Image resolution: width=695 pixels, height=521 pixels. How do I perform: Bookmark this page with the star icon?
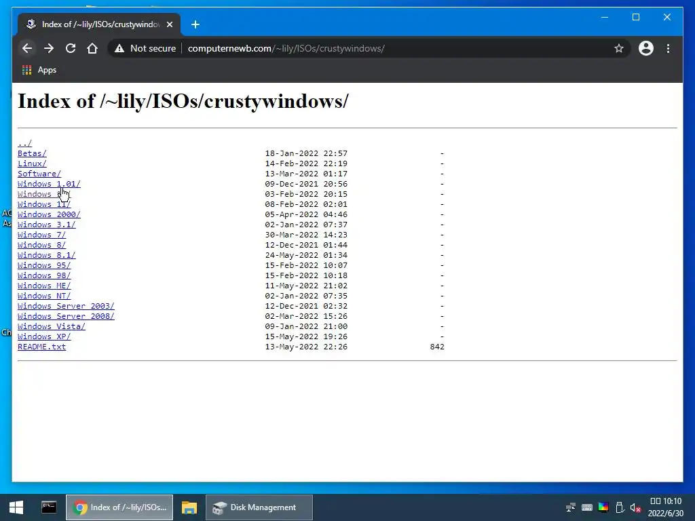pos(619,48)
